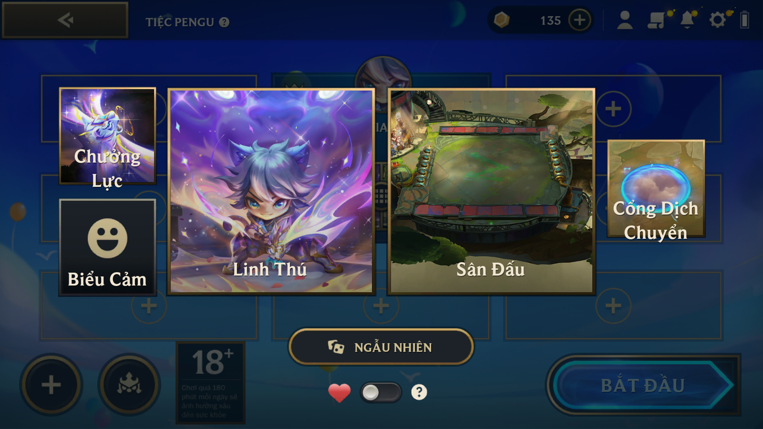The image size is (763, 429).
Task: Click the Bắt Đầu start button
Action: tap(643, 385)
